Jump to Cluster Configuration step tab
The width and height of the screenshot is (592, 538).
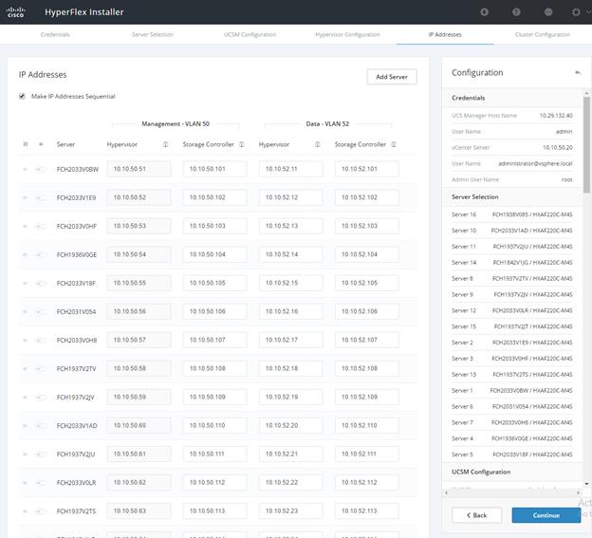point(543,34)
